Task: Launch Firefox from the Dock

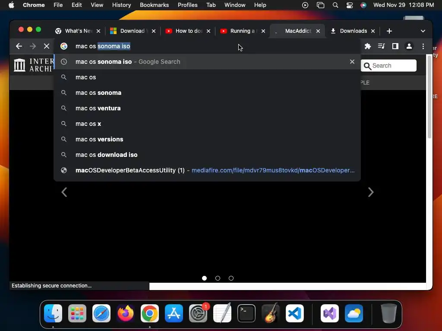Action: 126,313
